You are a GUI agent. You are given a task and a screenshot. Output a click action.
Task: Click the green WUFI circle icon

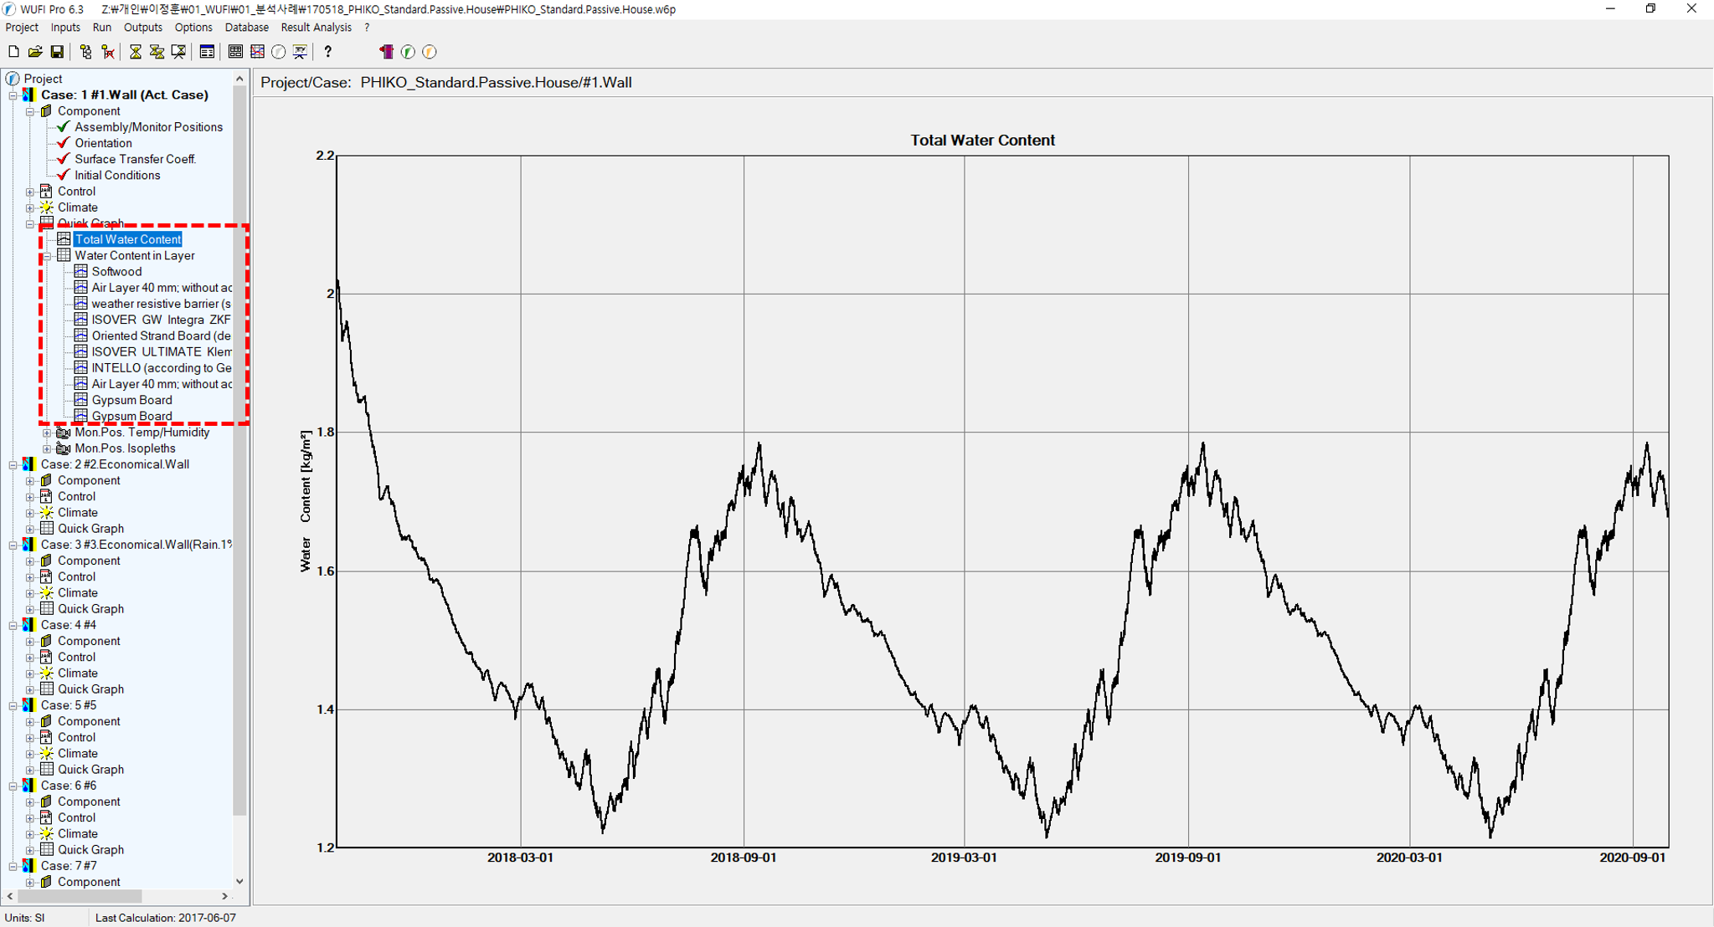[x=408, y=52]
